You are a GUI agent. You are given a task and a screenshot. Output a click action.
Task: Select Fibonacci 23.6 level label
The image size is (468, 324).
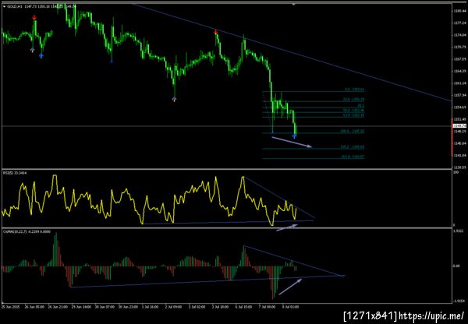tap(354, 100)
